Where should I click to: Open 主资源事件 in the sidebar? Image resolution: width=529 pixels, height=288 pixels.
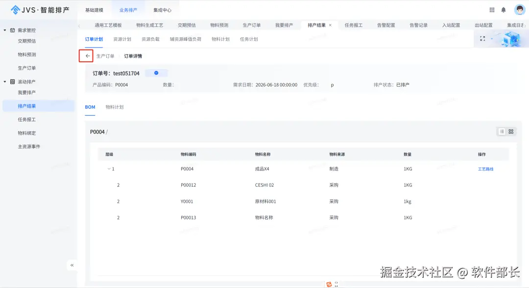coord(29,146)
